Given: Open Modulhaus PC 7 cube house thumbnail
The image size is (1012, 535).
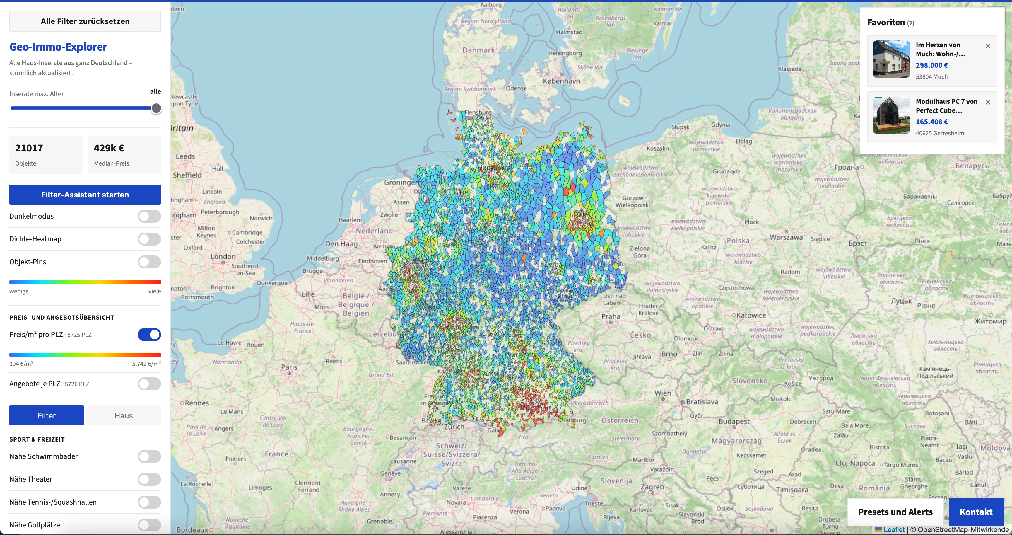Looking at the screenshot, I should point(891,115).
